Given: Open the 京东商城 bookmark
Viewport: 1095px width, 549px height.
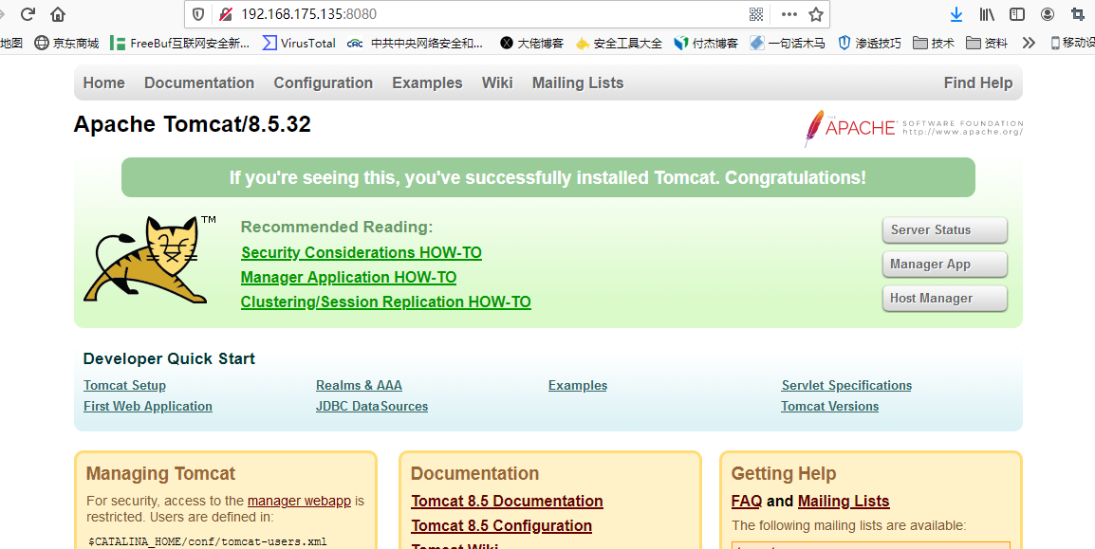Looking at the screenshot, I should [x=66, y=44].
